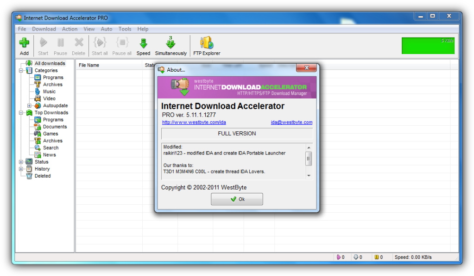This screenshot has width=474, height=276.
Task: Open the View menu
Action: pos(89,29)
